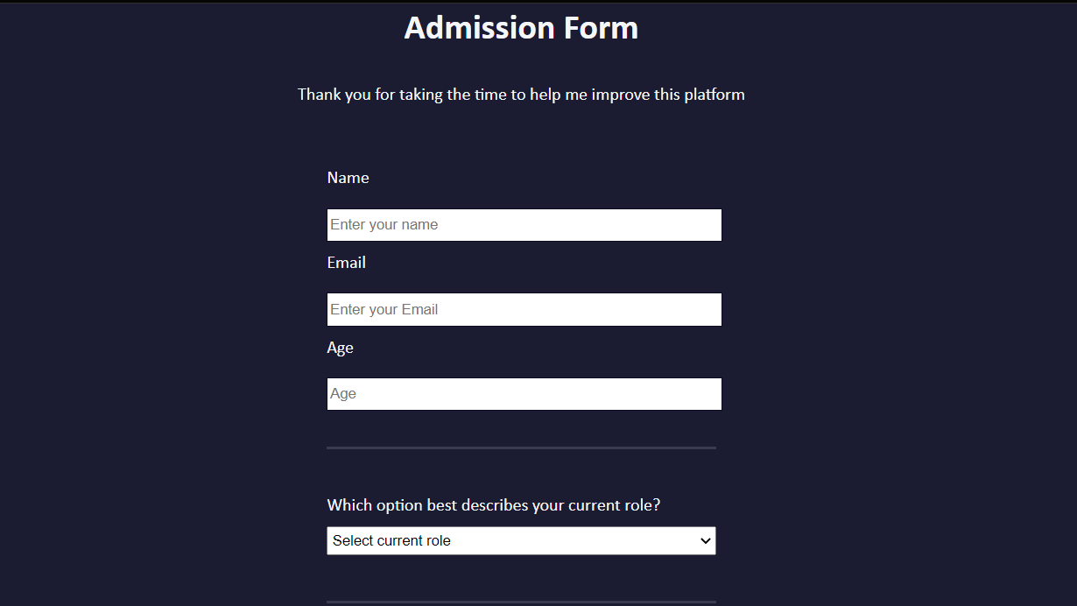This screenshot has height=606, width=1077.
Task: Click the "Age" field label
Action: click(x=340, y=348)
